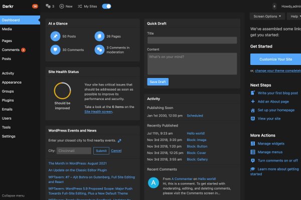Click the Submit city button
Screen dimensions: 301x200
pos(101,151)
